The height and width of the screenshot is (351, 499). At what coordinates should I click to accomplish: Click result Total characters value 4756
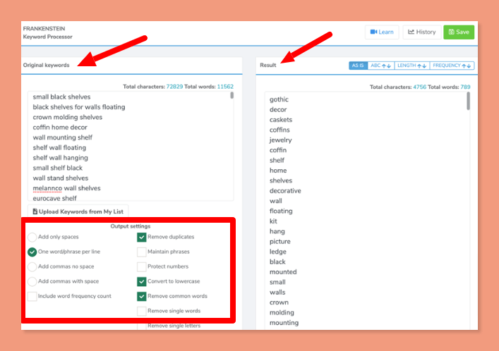click(419, 87)
